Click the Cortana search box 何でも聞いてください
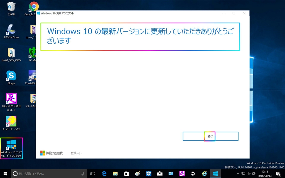The height and width of the screenshot is (178, 285). tap(49, 174)
